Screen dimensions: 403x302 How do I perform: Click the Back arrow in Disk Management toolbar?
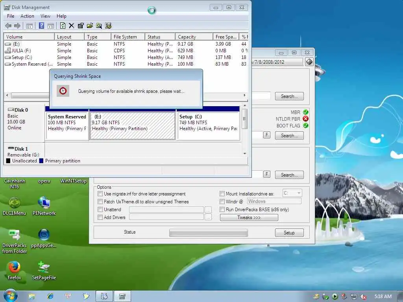(x=8, y=26)
